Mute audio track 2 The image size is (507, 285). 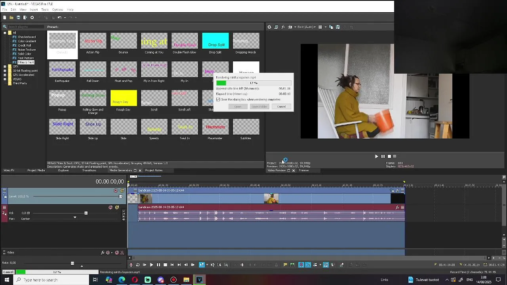click(x=111, y=207)
